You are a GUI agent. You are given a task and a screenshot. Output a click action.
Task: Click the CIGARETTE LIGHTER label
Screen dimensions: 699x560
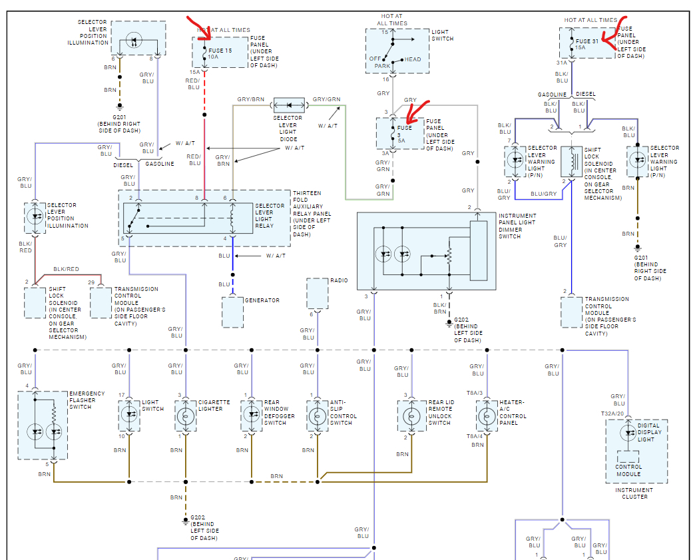(214, 406)
